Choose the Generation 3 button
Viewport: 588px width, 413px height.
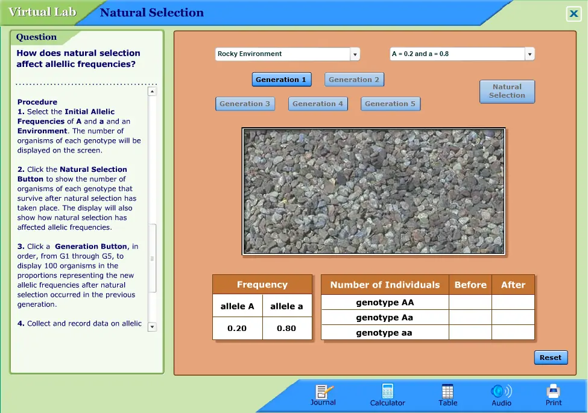tap(245, 104)
